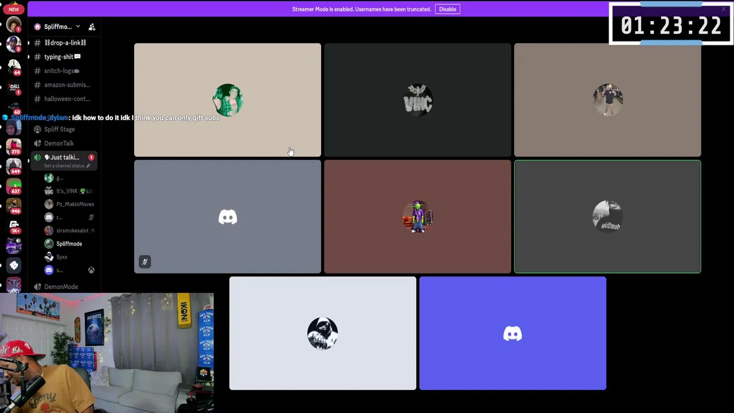Focus the blurple tile with Discord logo

tap(513, 333)
